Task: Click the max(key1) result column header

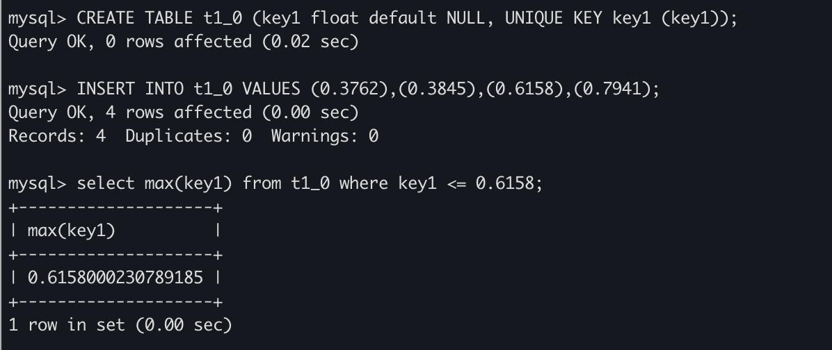Action: click(71, 231)
